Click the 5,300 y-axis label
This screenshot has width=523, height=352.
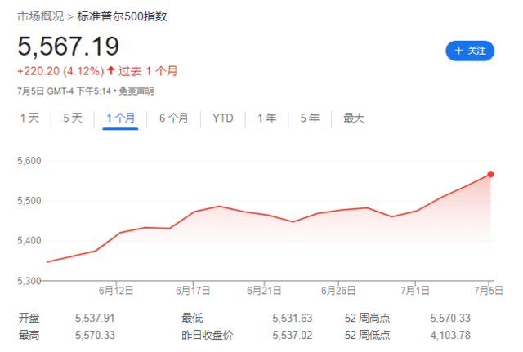click(29, 281)
